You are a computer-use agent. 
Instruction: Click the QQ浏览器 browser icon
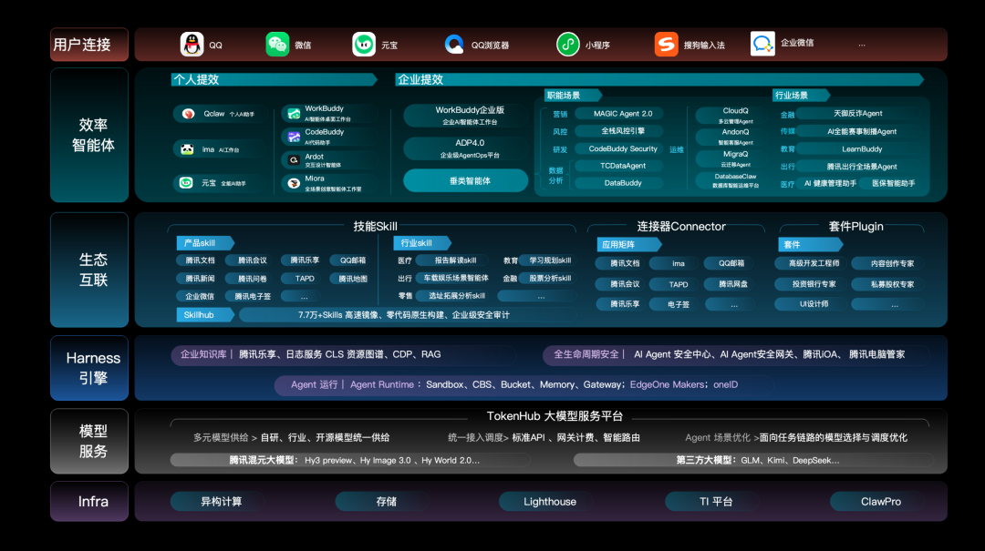pyautogui.click(x=453, y=45)
